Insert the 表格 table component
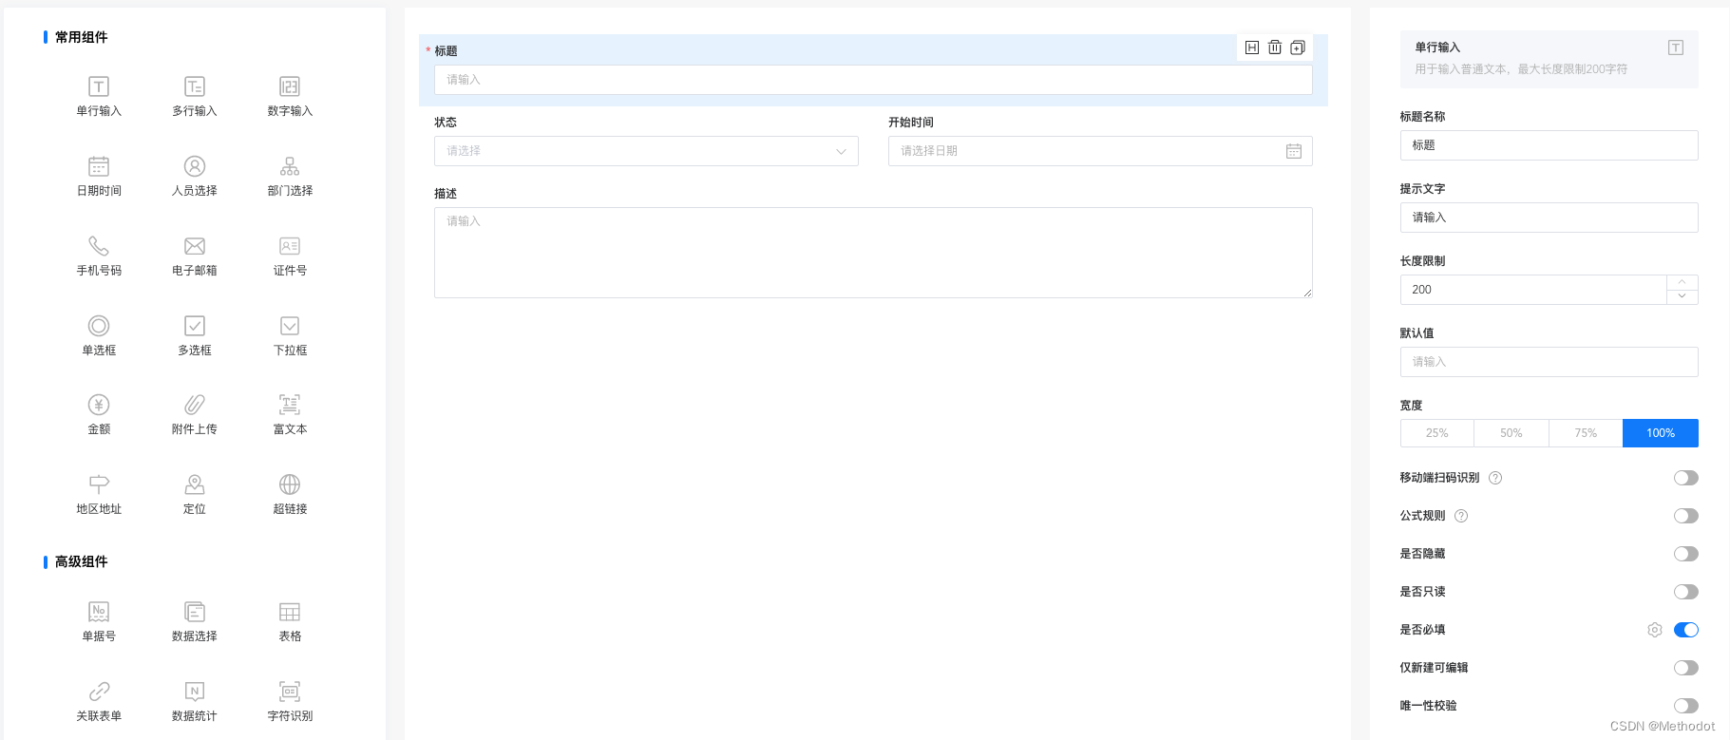Image resolution: width=1730 pixels, height=740 pixels. (x=290, y=622)
